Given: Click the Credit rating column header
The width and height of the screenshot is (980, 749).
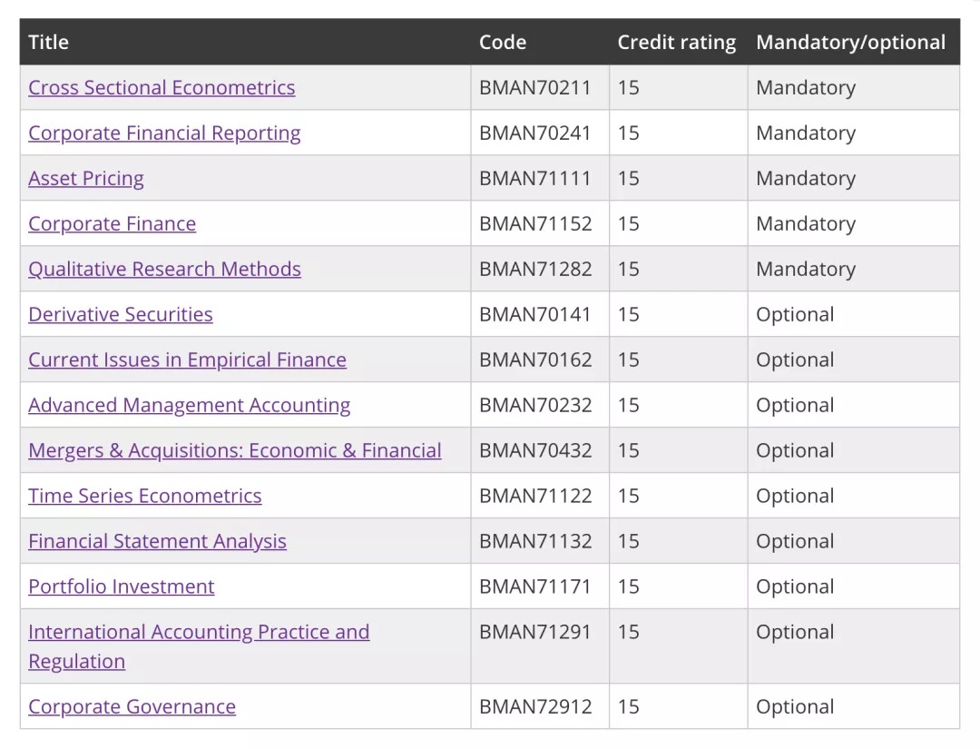Looking at the screenshot, I should click(x=677, y=43).
